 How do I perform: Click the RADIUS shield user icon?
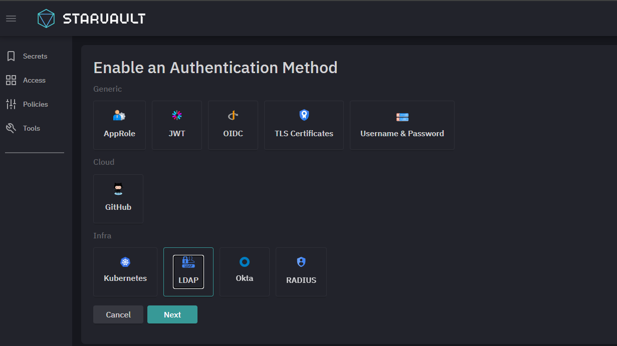(301, 262)
